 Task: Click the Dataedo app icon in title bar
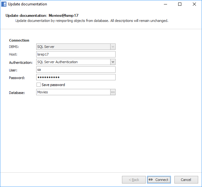tap(4, 4)
